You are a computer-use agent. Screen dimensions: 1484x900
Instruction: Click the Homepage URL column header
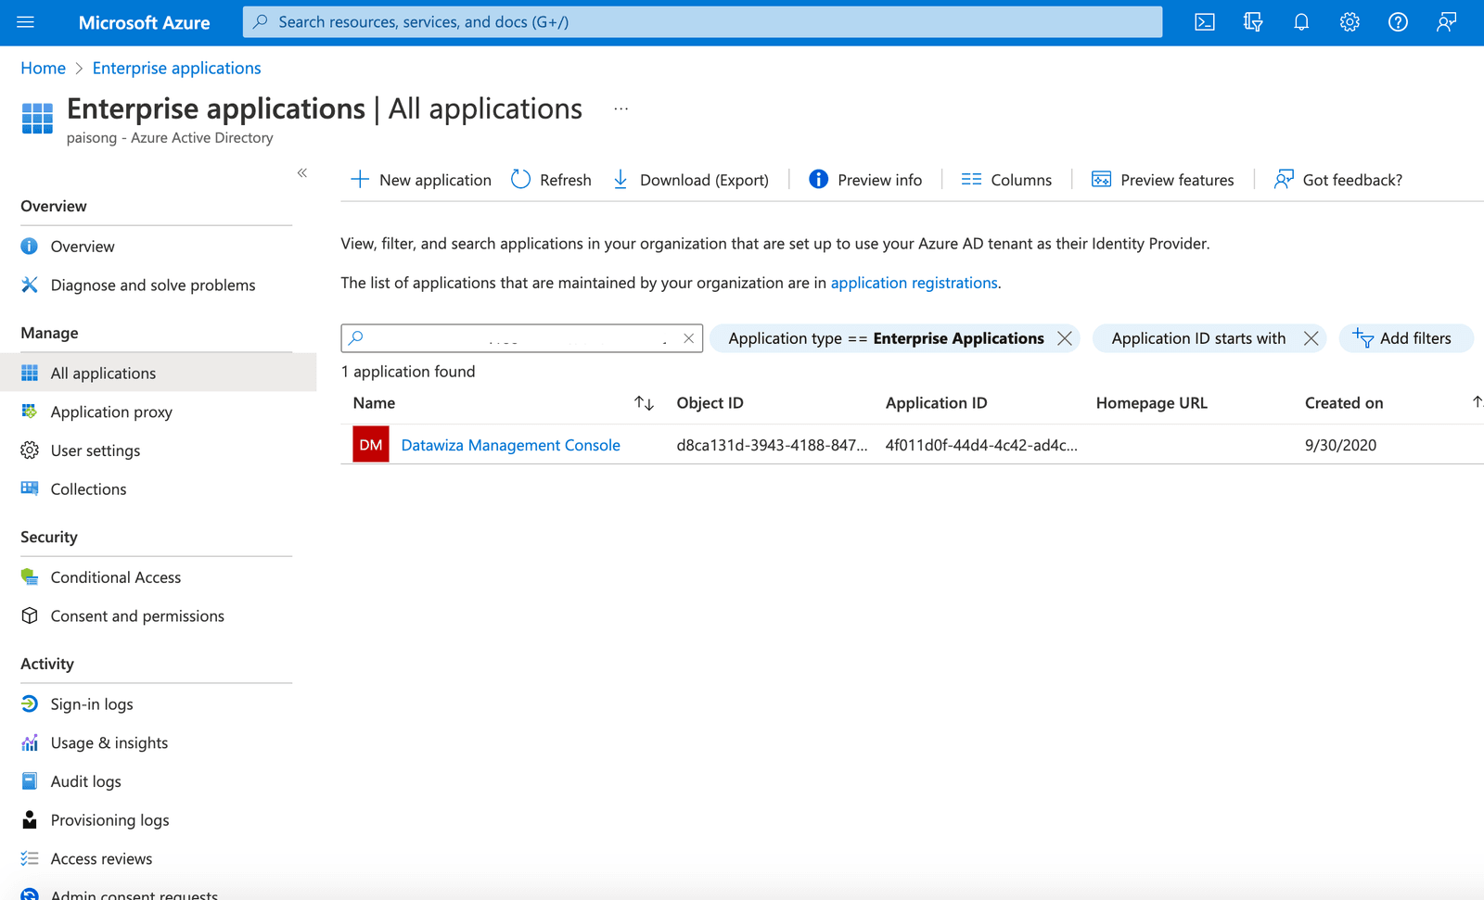pos(1151,403)
